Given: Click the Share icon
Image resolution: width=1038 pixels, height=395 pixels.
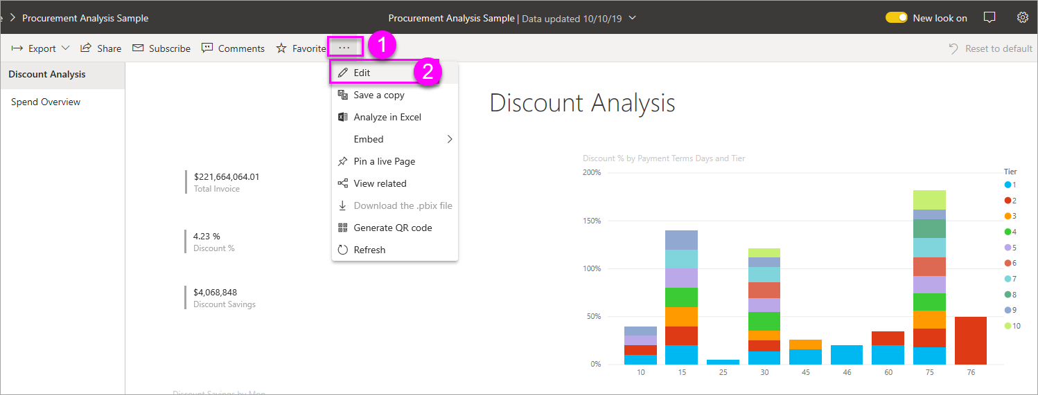Looking at the screenshot, I should 86,48.
